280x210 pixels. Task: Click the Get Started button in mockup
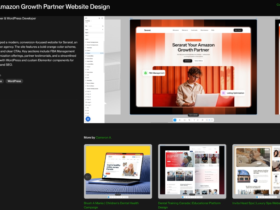188,61
